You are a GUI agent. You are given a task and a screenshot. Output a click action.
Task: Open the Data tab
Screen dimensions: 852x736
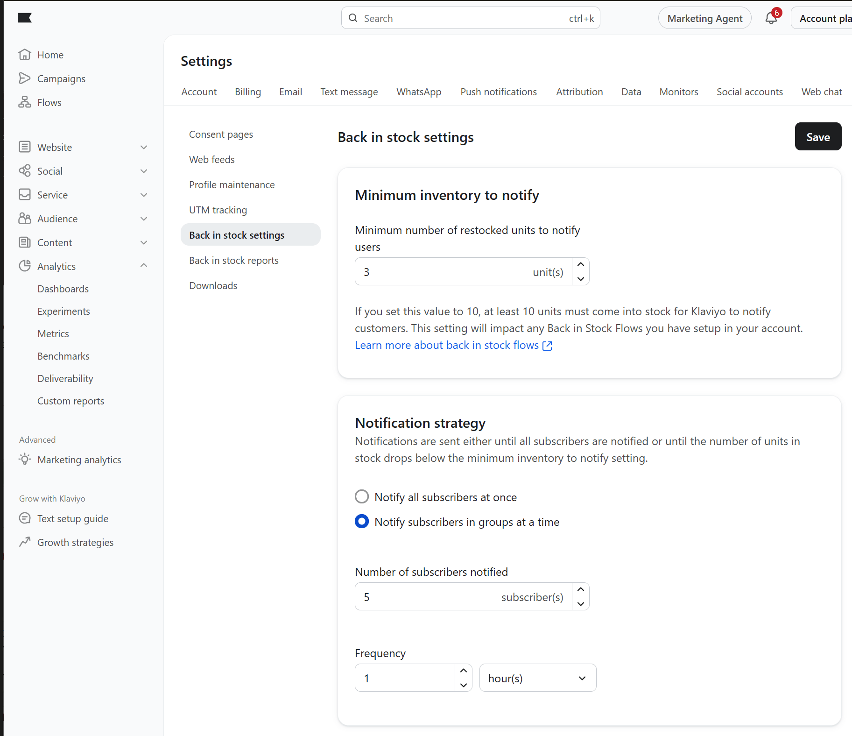(x=631, y=92)
